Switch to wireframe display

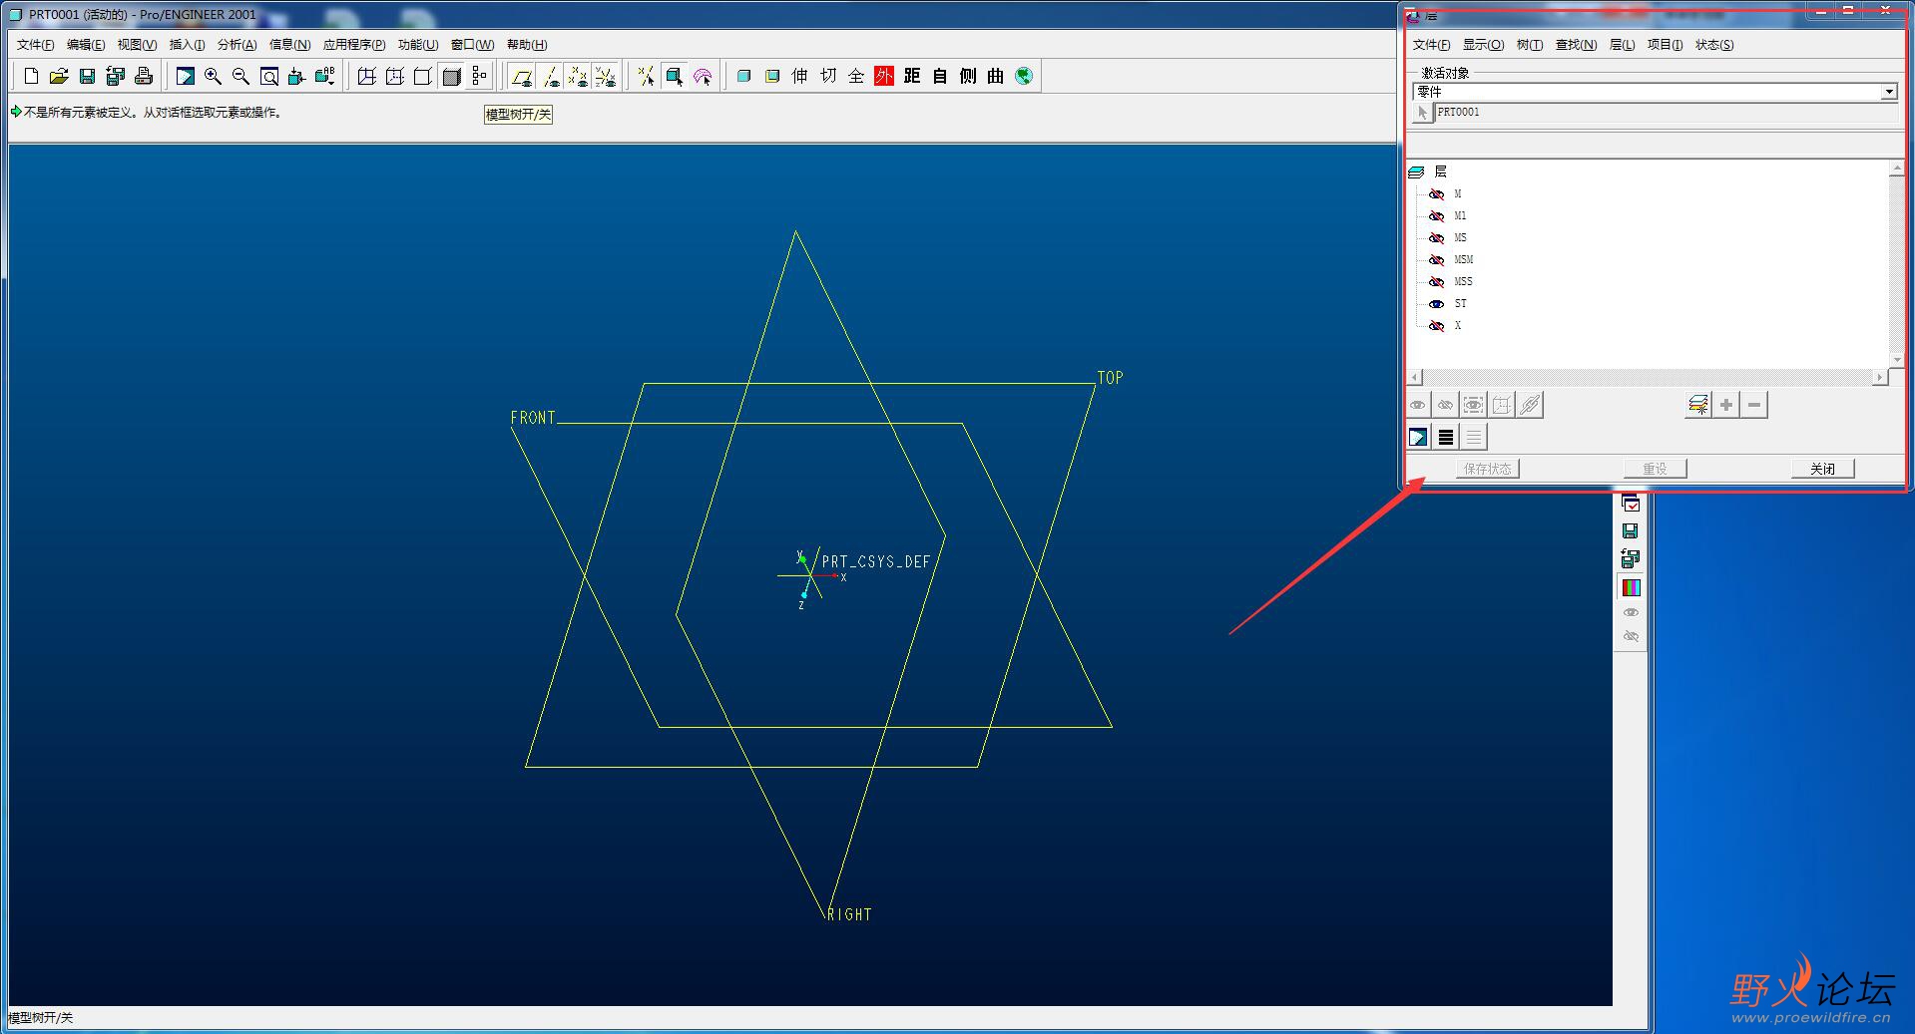coord(366,76)
